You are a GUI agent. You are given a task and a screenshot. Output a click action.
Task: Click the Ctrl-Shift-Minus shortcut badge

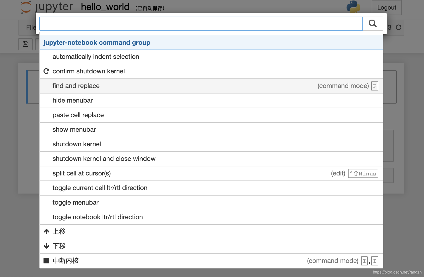pyautogui.click(x=363, y=173)
